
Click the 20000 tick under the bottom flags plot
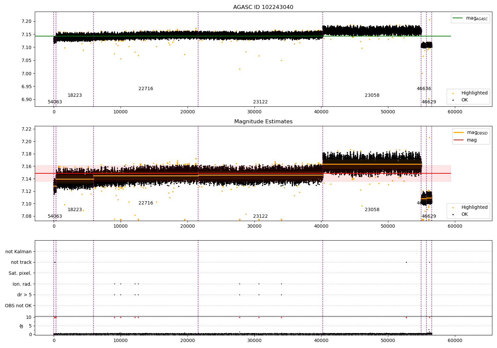point(188,341)
